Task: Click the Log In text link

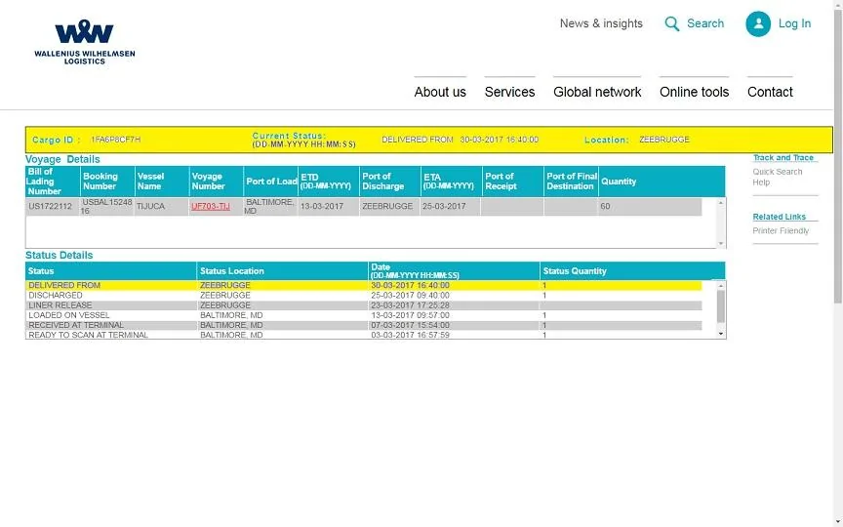Action: point(794,23)
